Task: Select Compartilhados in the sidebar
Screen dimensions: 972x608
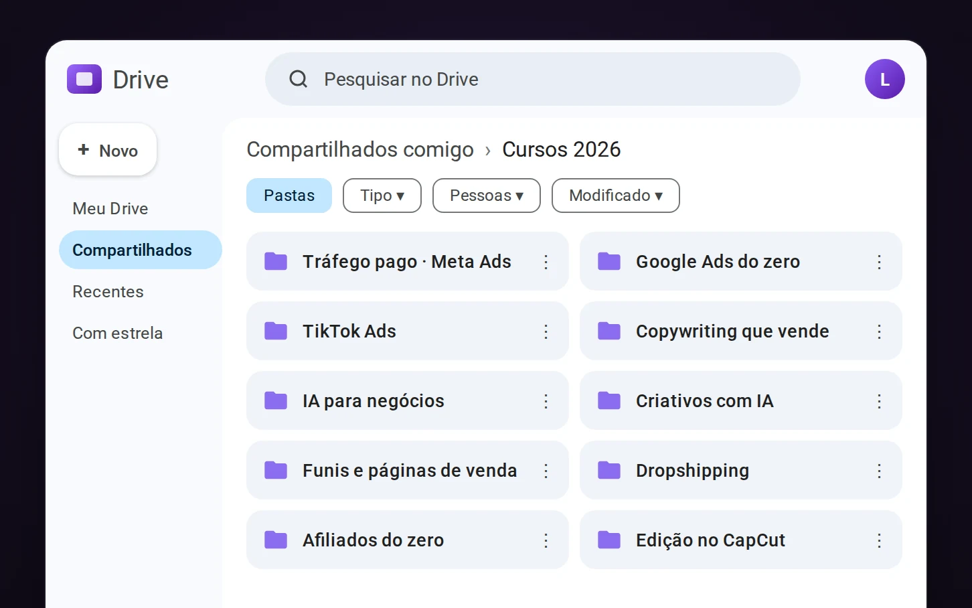Action: point(141,250)
